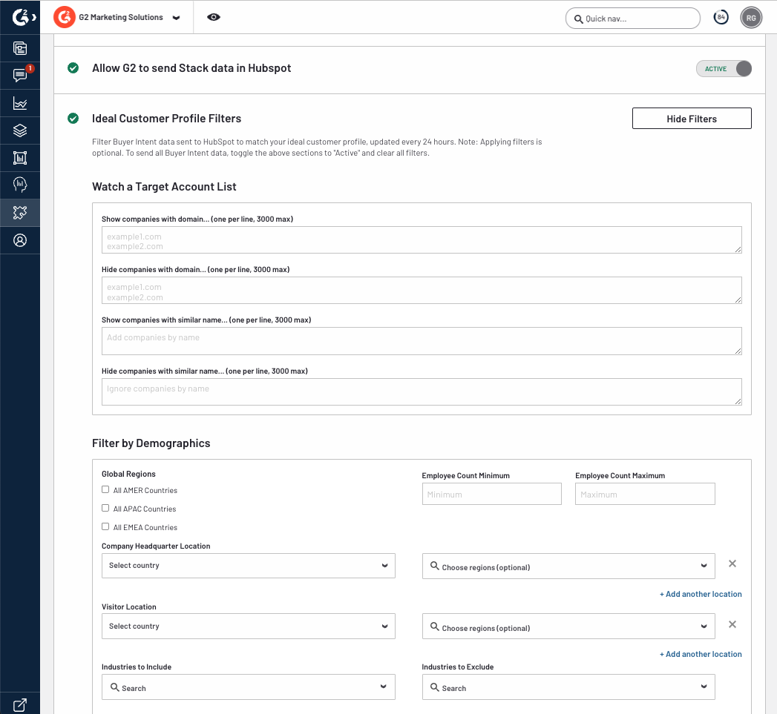Tick the All EMEA Countries checkbox
The width and height of the screenshot is (777, 714).
pyautogui.click(x=105, y=527)
